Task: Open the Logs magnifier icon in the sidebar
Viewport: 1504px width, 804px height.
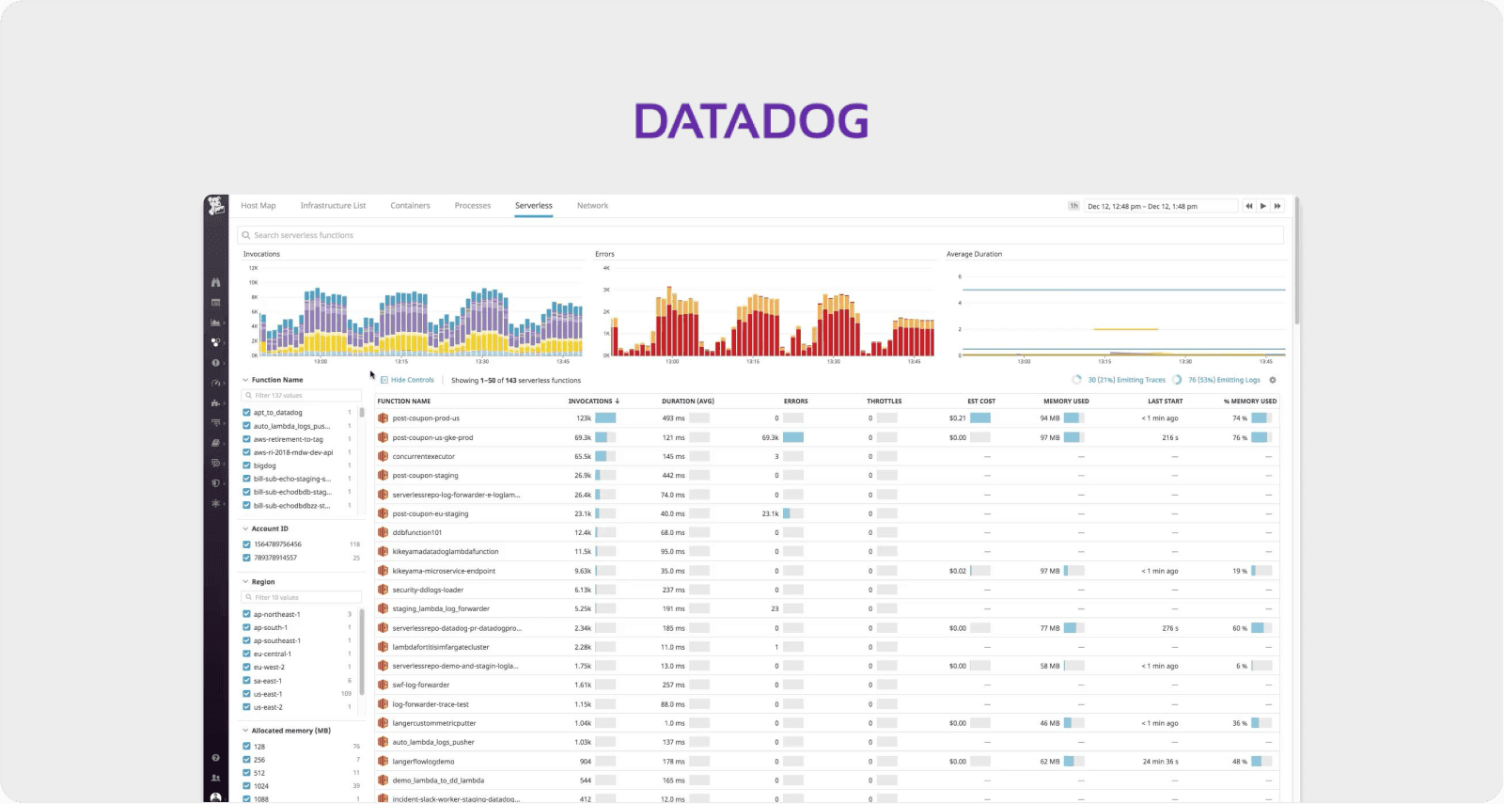Action: tap(216, 463)
